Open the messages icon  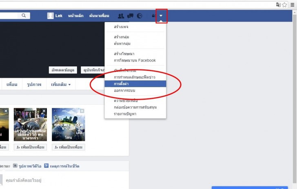point(130,16)
